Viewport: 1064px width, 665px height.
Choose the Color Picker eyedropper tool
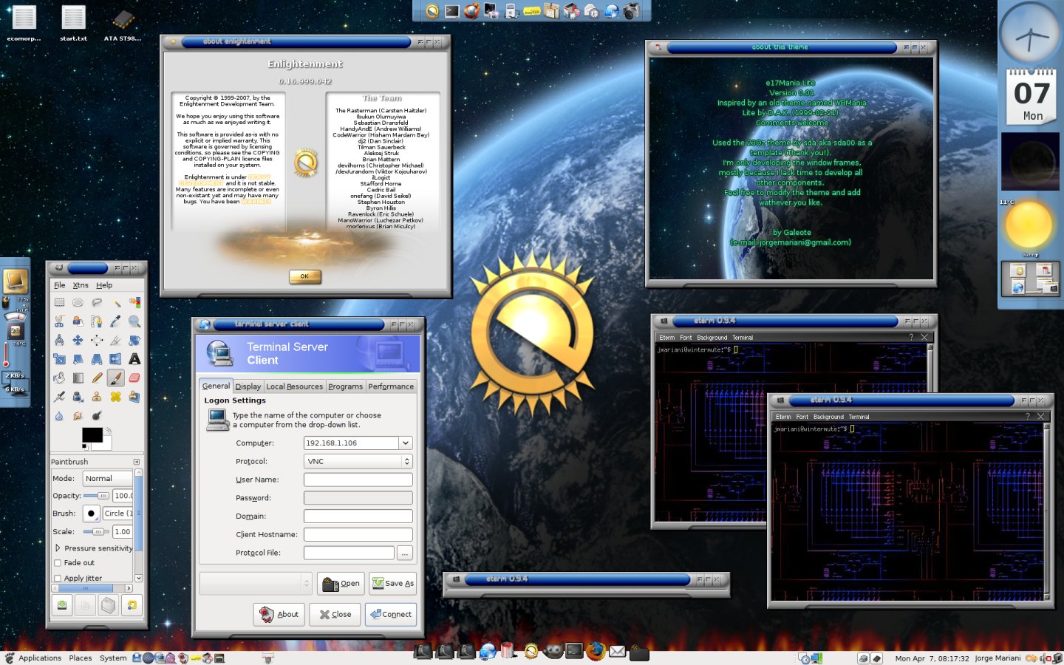(x=116, y=321)
